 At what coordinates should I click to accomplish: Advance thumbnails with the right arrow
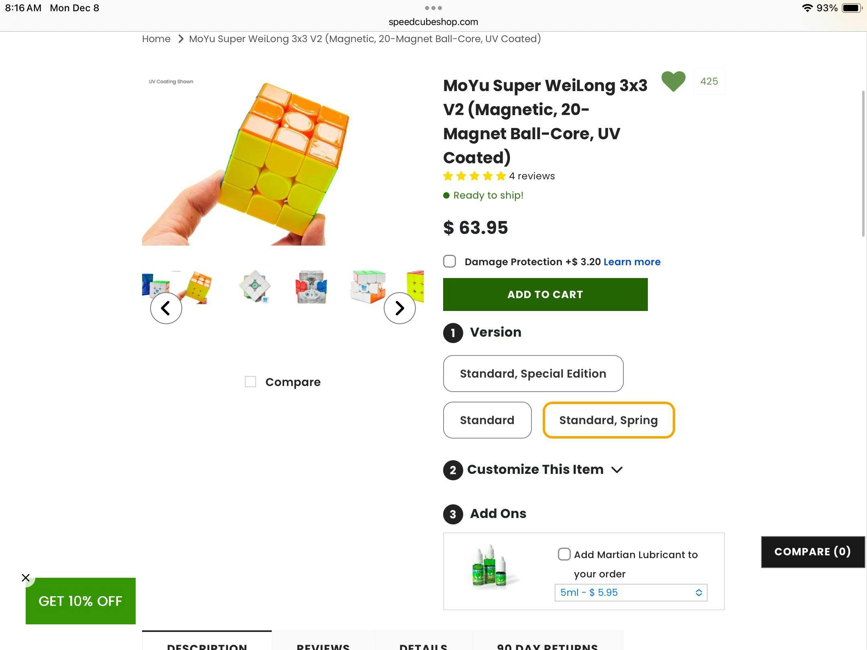(399, 308)
